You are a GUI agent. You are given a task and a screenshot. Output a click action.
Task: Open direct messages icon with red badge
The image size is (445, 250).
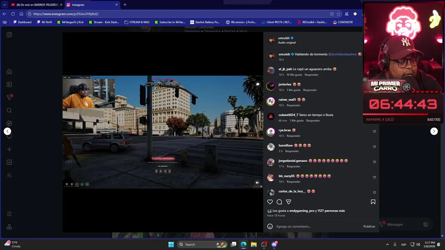coord(9,98)
